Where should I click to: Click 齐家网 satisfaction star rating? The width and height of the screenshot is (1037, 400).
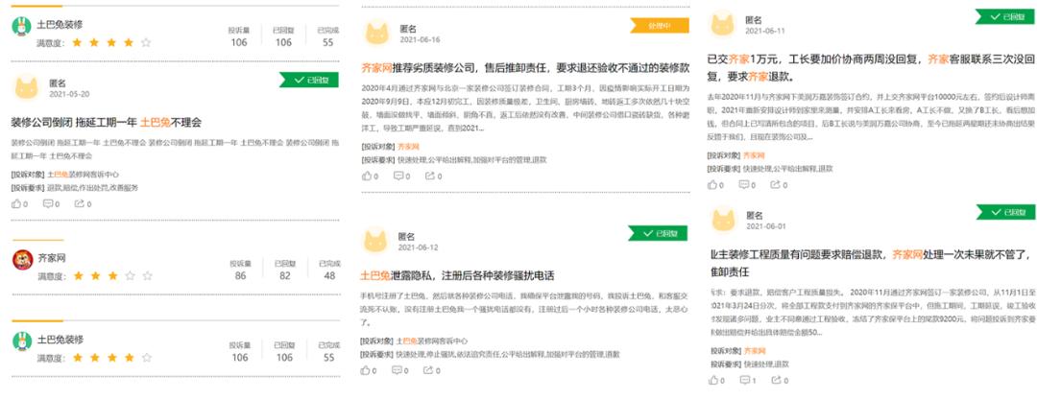coord(112,275)
